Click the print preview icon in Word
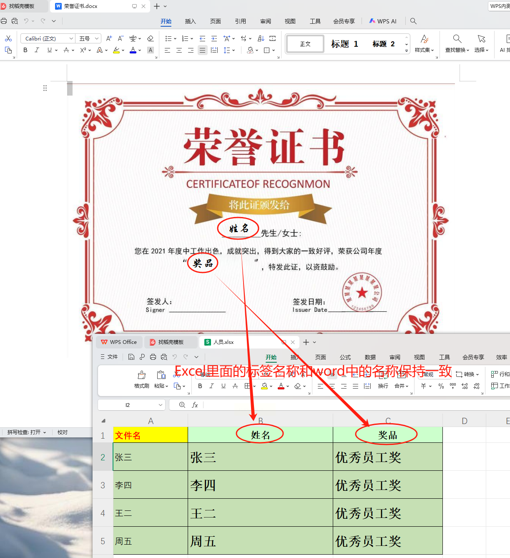The height and width of the screenshot is (558, 510). (15, 21)
